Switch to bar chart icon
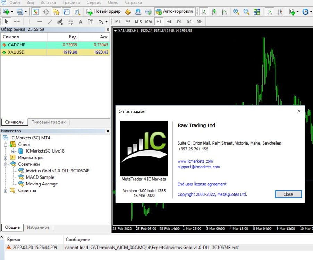 (203, 12)
